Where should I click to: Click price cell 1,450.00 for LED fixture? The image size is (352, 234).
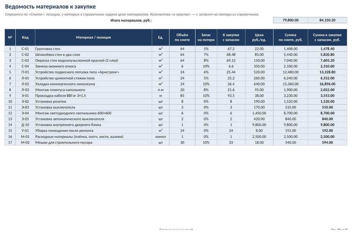click(x=259, y=113)
